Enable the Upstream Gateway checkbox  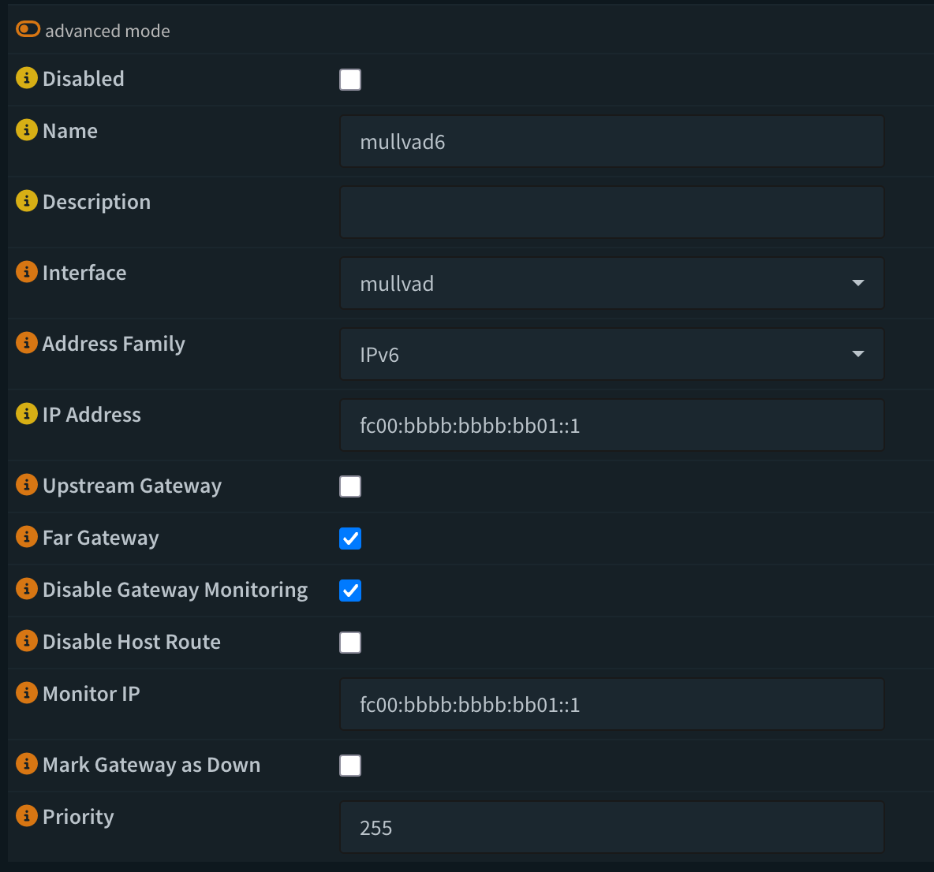coord(350,486)
